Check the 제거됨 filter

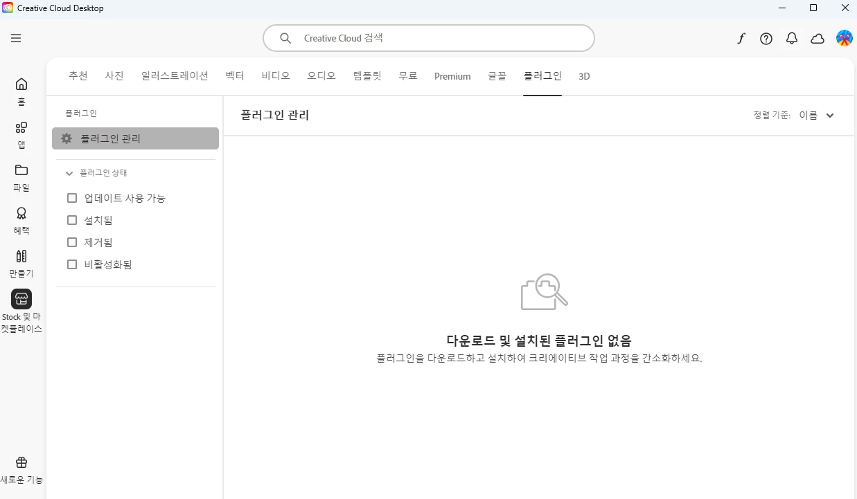click(72, 242)
